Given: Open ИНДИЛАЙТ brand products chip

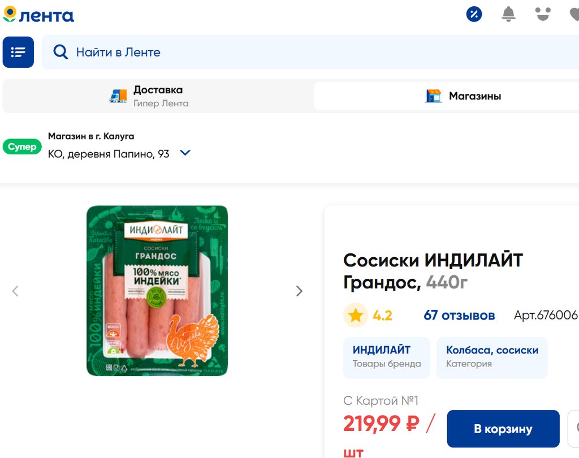Looking at the screenshot, I should tap(387, 357).
